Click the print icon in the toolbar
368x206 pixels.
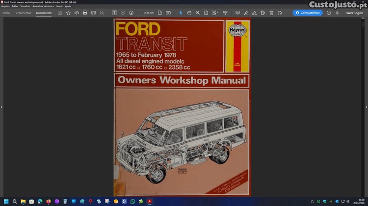tap(85, 13)
